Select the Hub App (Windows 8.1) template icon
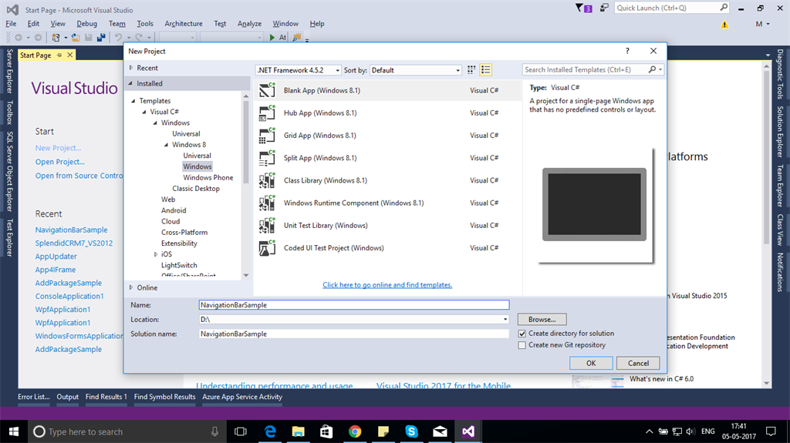 tap(268, 113)
